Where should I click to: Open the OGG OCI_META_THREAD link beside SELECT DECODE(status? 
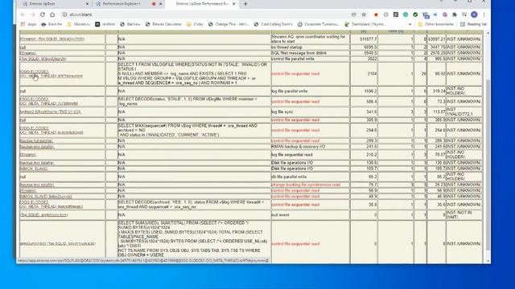(49, 101)
